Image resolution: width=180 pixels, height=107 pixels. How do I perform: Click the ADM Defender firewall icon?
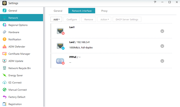click(4, 47)
